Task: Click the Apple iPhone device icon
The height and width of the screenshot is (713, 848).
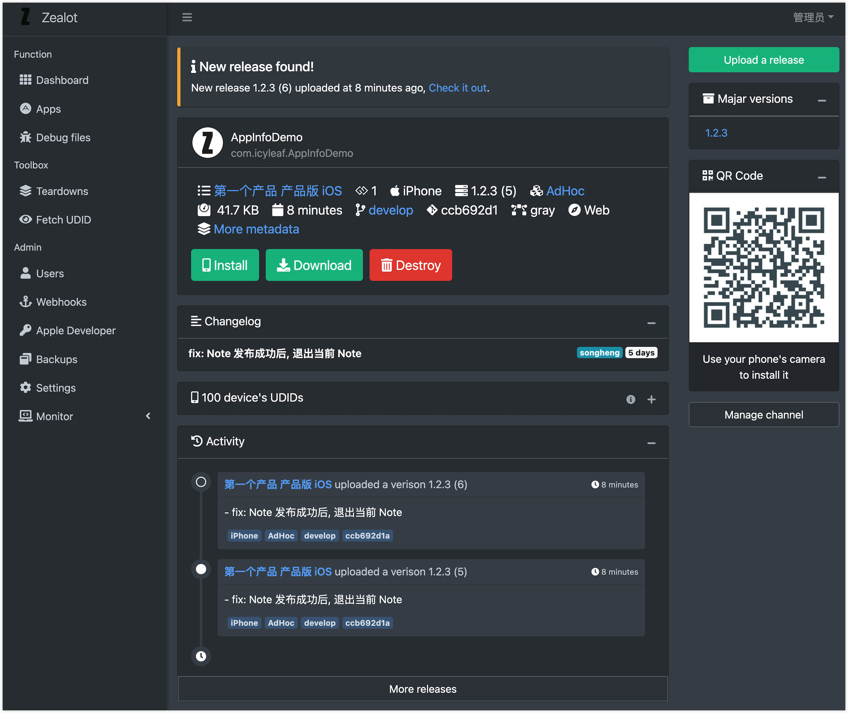Action: pyautogui.click(x=395, y=191)
